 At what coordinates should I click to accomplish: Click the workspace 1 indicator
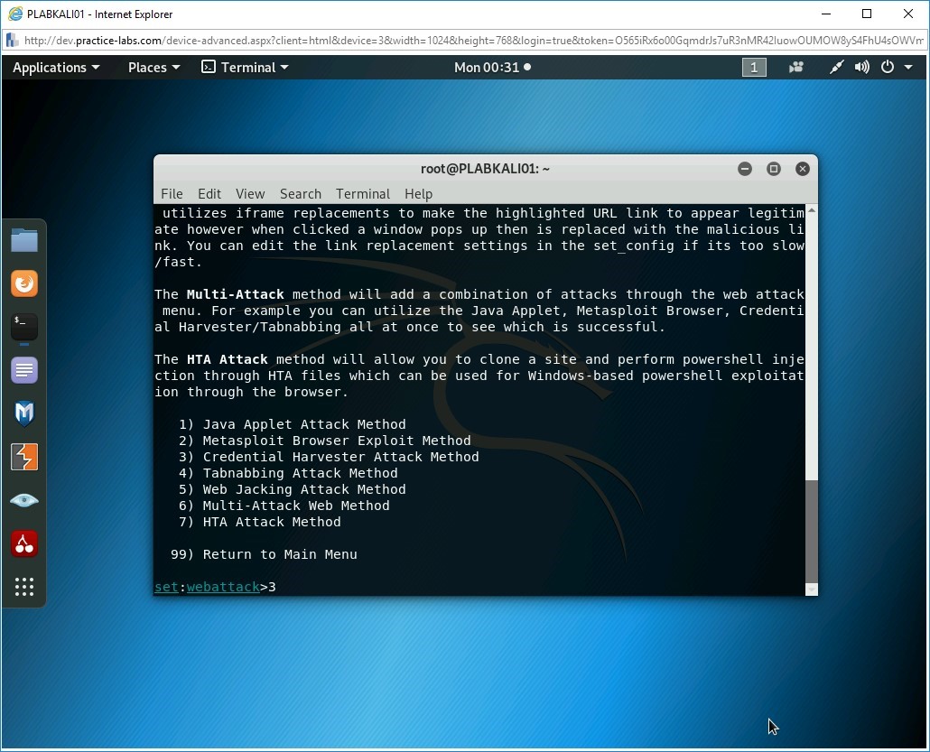[x=754, y=68]
